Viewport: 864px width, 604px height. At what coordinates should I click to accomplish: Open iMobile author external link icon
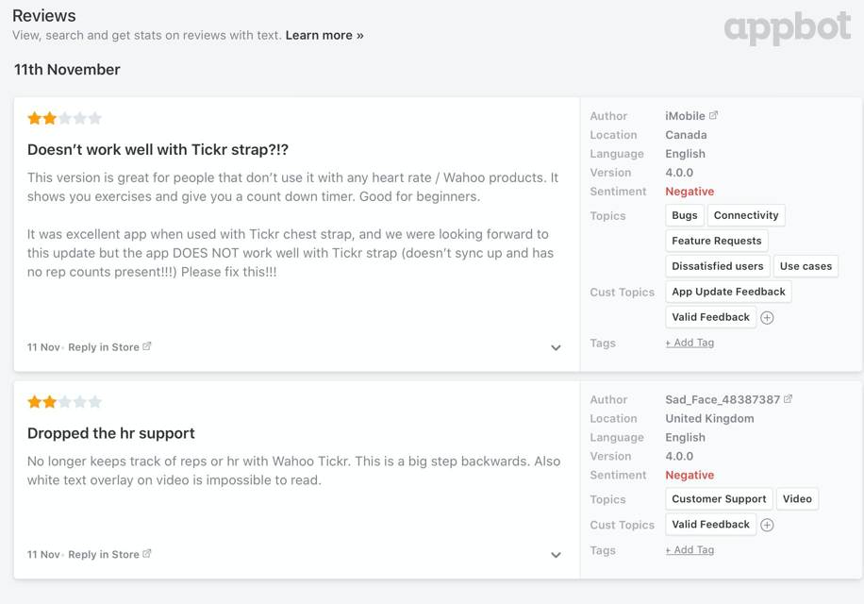pyautogui.click(x=714, y=115)
